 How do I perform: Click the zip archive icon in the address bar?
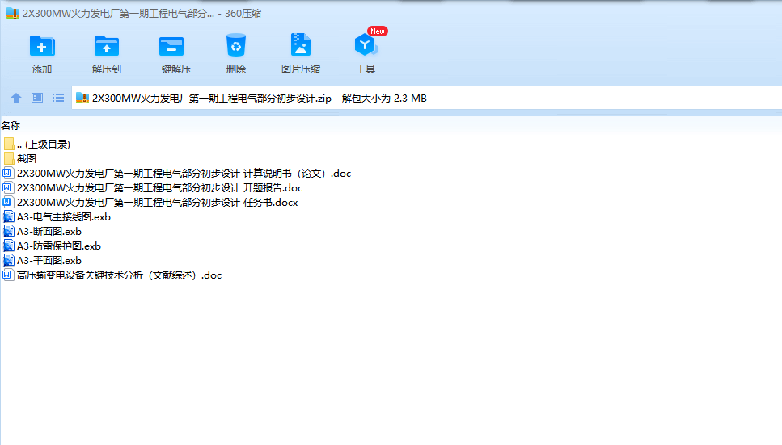pyautogui.click(x=82, y=99)
